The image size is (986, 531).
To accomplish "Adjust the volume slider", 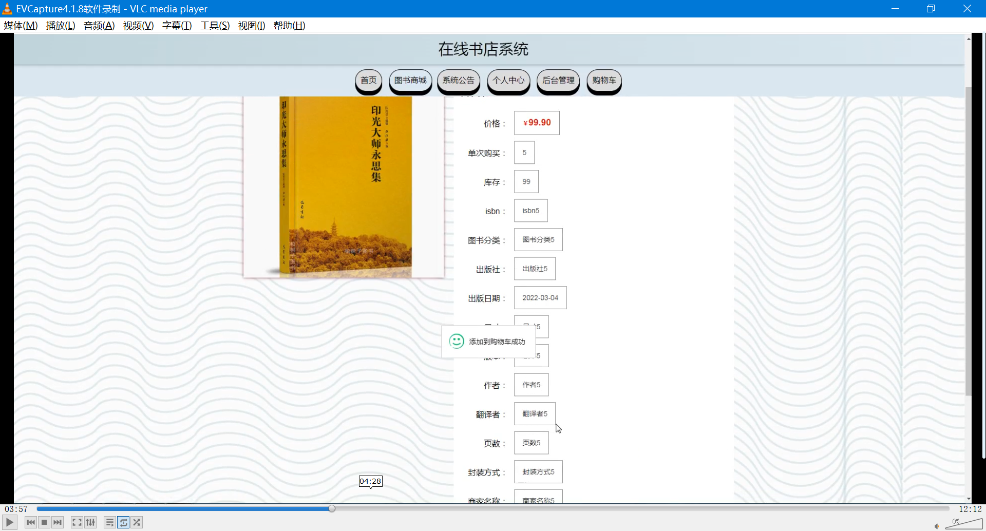I will pyautogui.click(x=964, y=524).
